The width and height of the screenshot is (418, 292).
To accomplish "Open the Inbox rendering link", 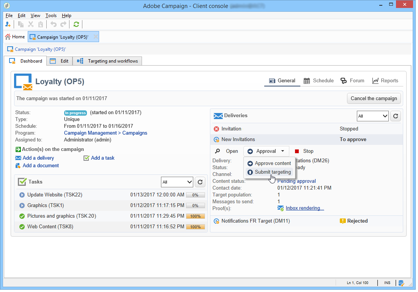I will point(305,208).
